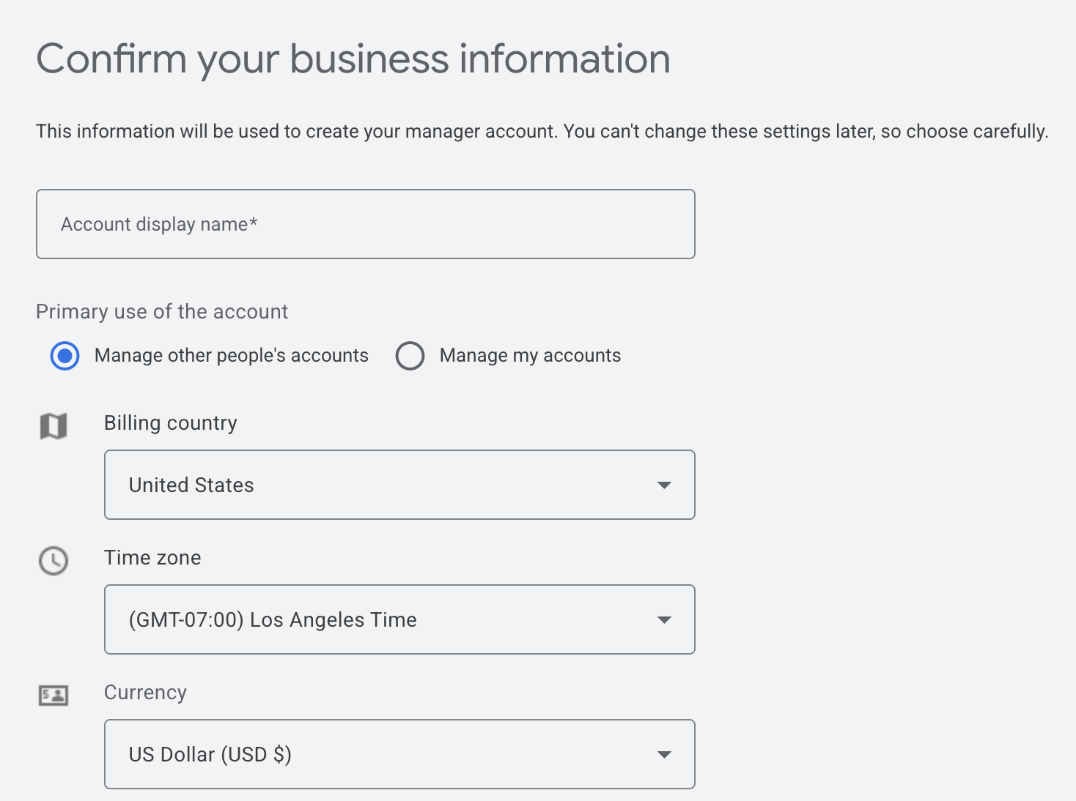This screenshot has height=801, width=1076.
Task: Click the manager account description text
Action: 542,132
